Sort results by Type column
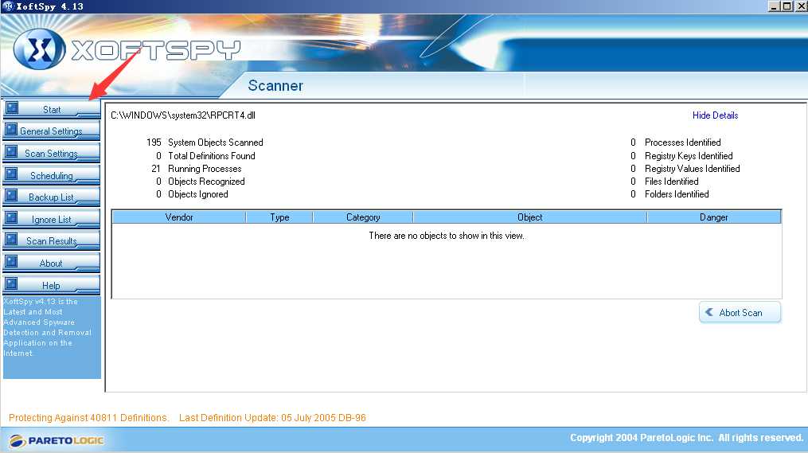The width and height of the screenshot is (808, 453). point(279,217)
